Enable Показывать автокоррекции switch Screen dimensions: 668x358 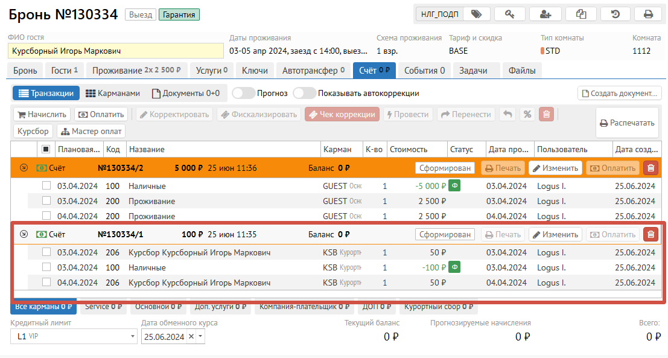pos(304,94)
